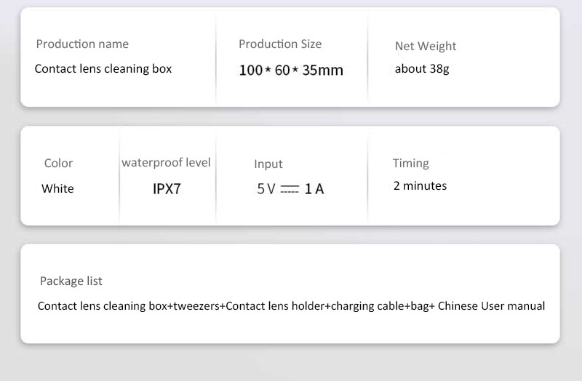This screenshot has width=582, height=381.
Task: Select the "Contact lens cleaning box" product name
Action: [103, 69]
